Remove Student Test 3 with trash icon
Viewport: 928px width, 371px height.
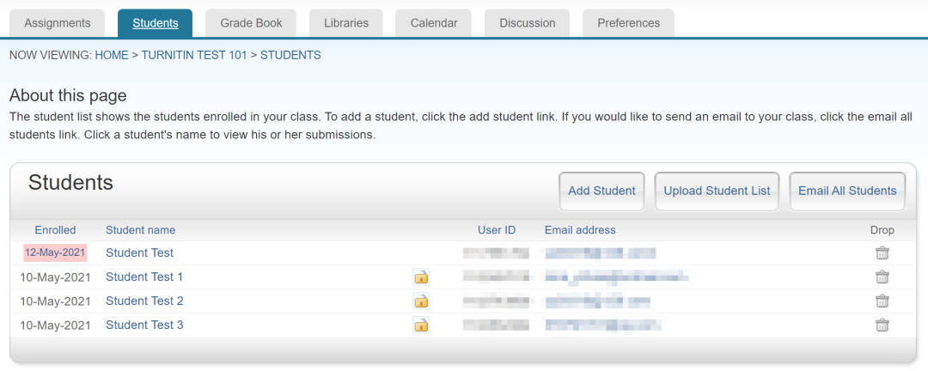click(x=882, y=325)
